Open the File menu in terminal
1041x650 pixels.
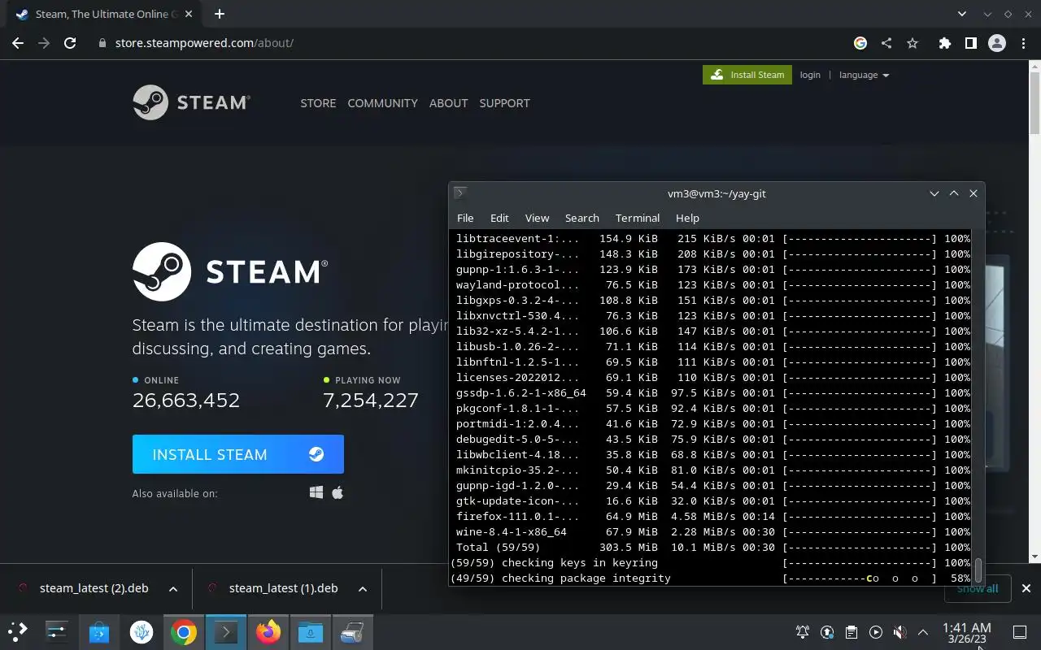coord(465,218)
